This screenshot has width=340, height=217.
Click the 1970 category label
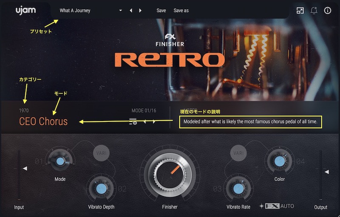pos(24,111)
